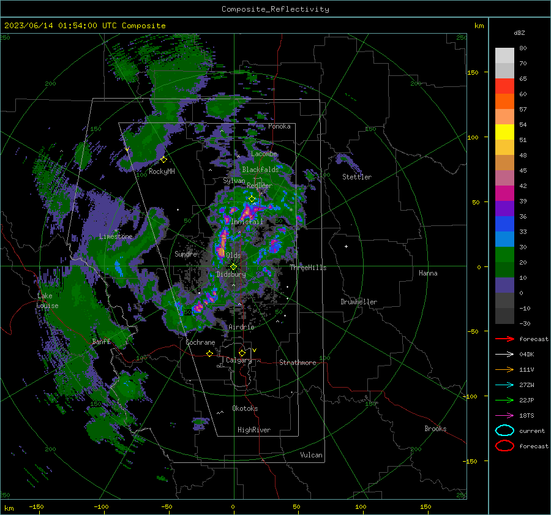
Task: Click the yellow diamond marker under Cochrane
Action: tap(209, 353)
